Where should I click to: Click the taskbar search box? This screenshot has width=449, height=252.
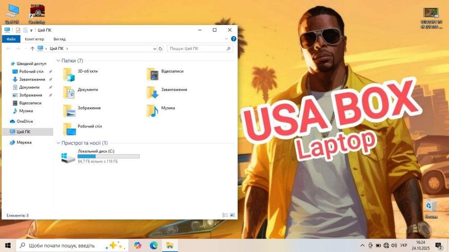coord(72,245)
